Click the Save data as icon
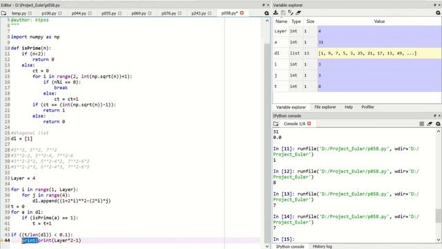The height and width of the screenshot is (249, 442). pyautogui.click(x=291, y=12)
